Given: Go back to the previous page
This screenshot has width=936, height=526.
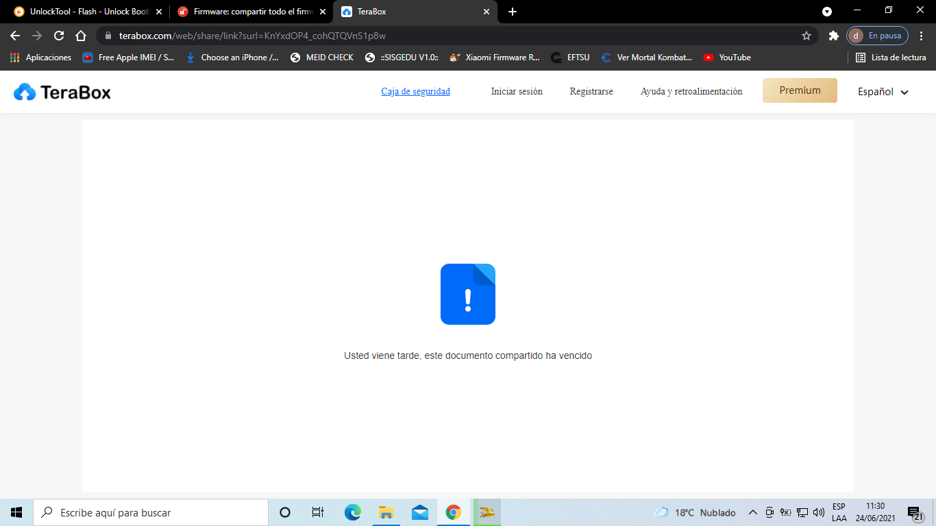Looking at the screenshot, I should point(15,36).
